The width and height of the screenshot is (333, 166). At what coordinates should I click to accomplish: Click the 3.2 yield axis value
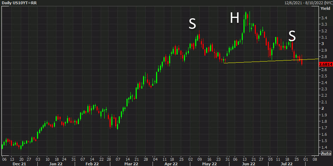click(x=323, y=31)
